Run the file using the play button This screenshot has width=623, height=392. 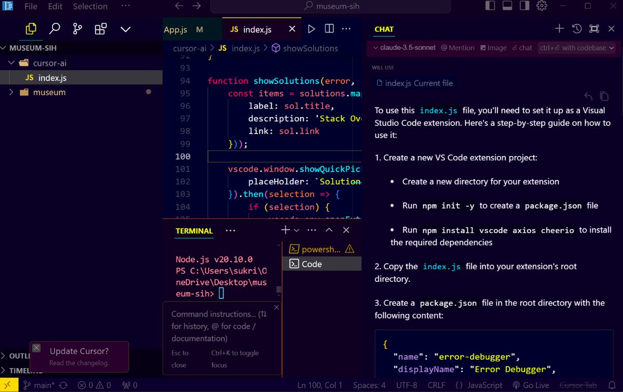310,29
